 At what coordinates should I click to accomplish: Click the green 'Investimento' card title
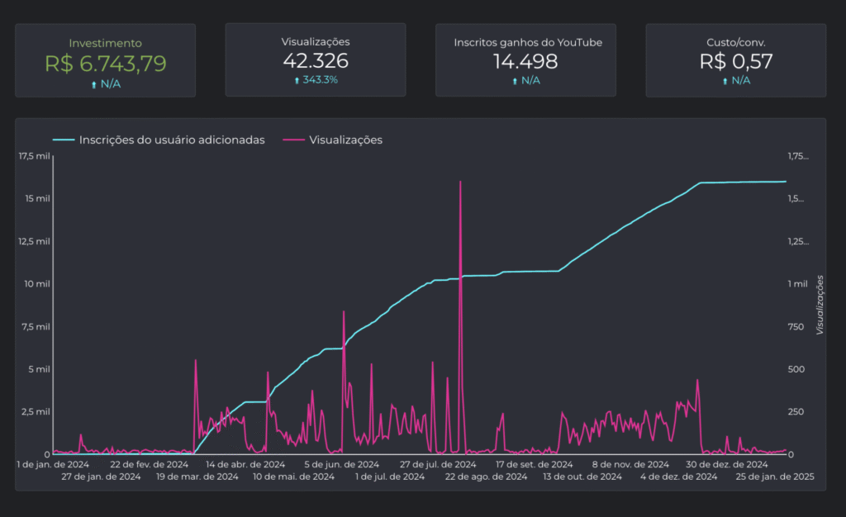[x=105, y=43]
